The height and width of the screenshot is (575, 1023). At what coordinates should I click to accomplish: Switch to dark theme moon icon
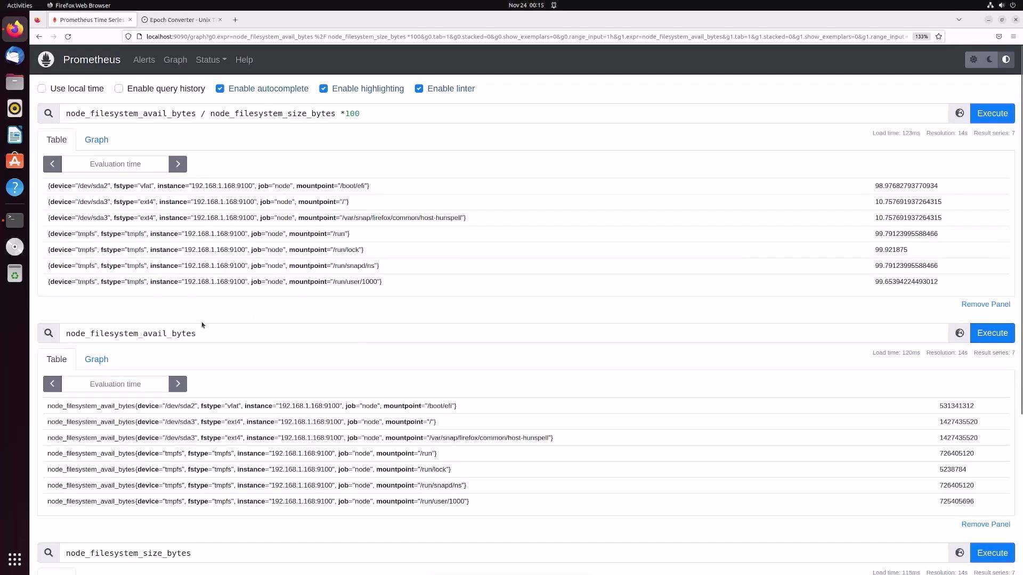[989, 60]
